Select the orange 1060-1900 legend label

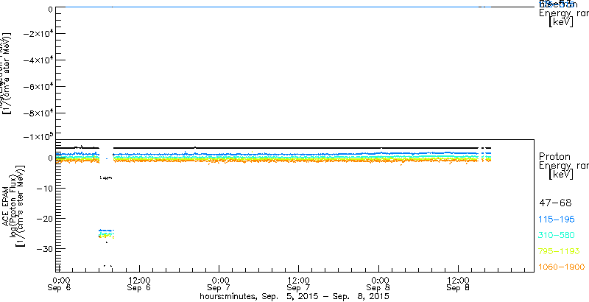pos(562,267)
